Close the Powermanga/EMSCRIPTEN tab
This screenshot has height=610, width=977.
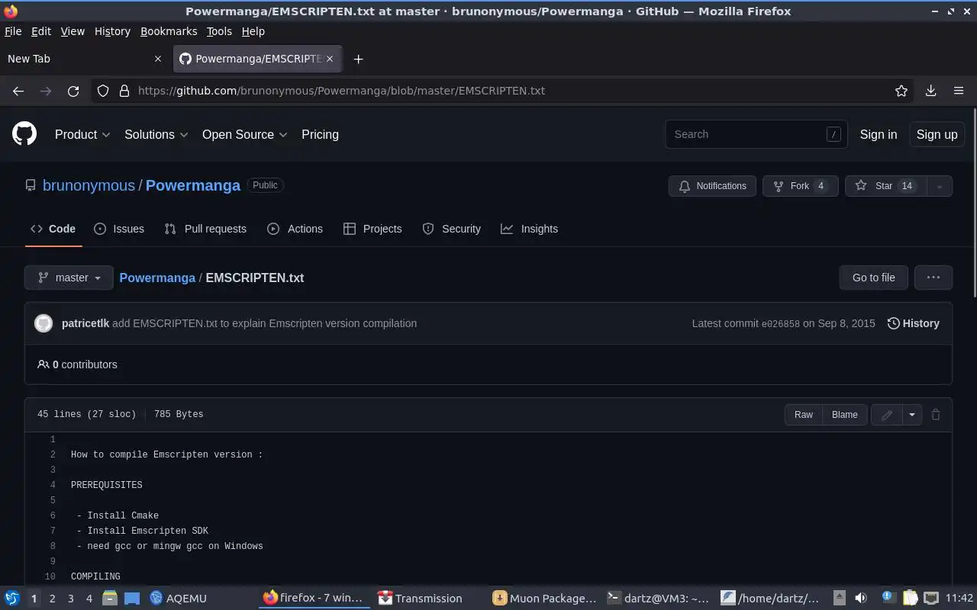click(x=330, y=59)
